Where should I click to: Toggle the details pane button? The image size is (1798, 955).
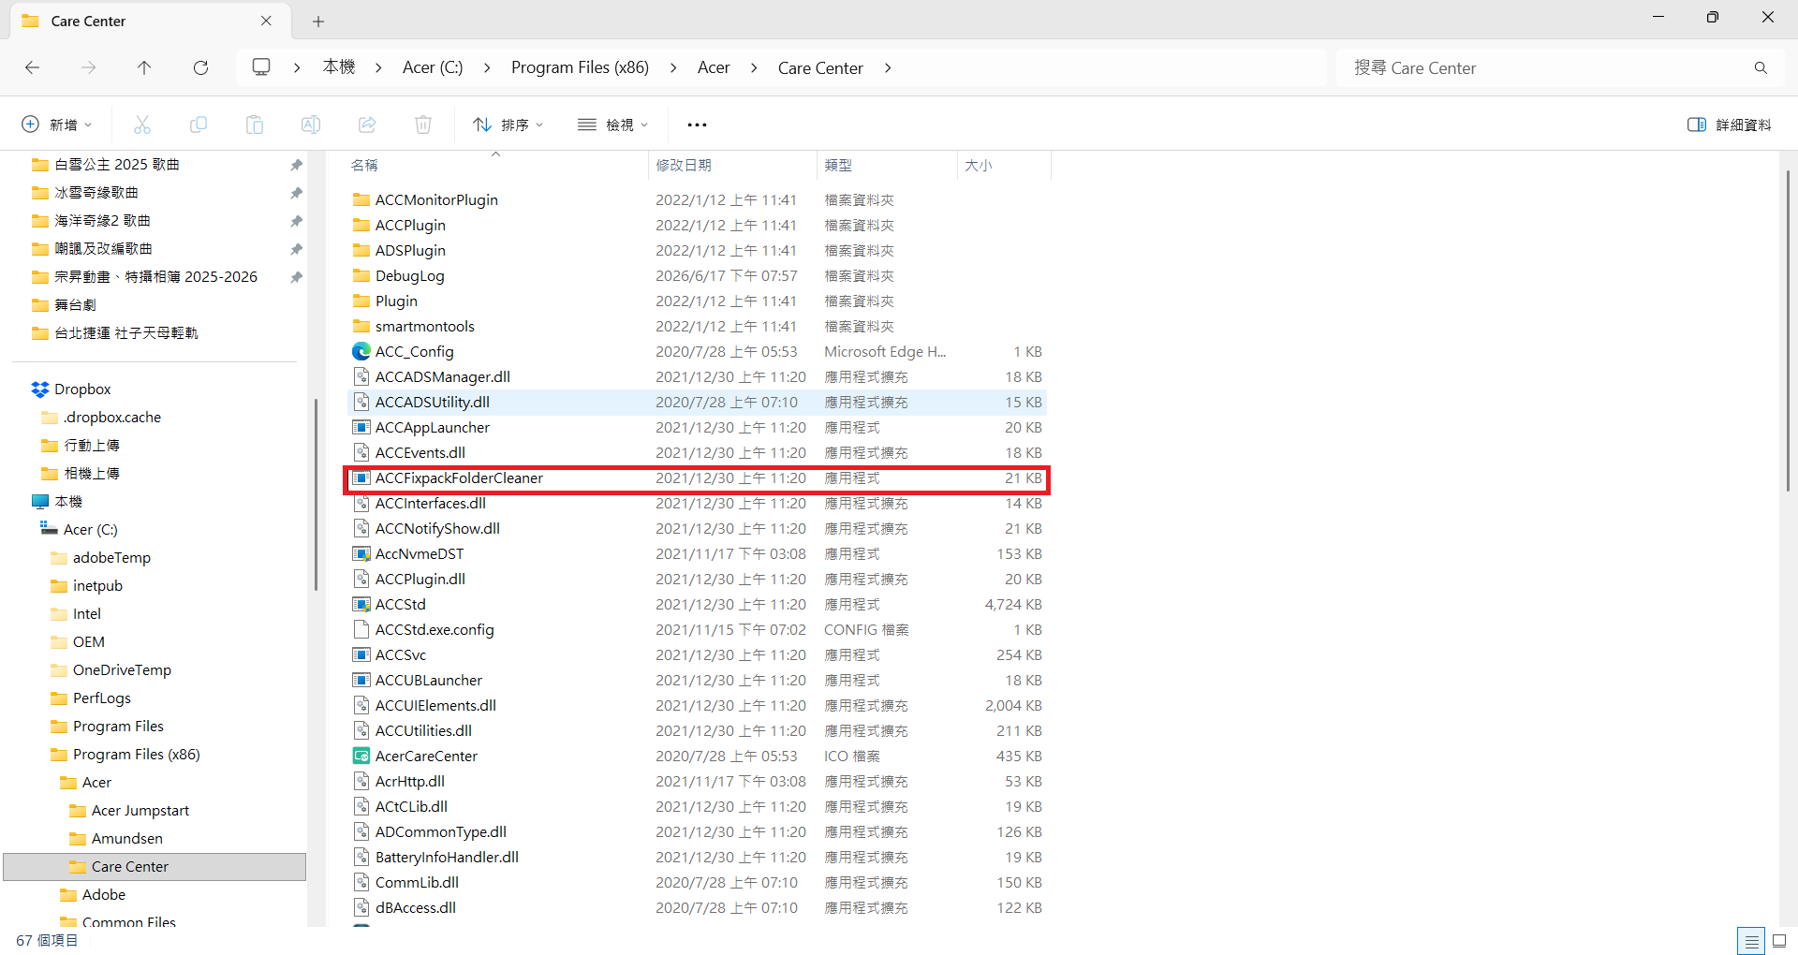click(x=1730, y=125)
